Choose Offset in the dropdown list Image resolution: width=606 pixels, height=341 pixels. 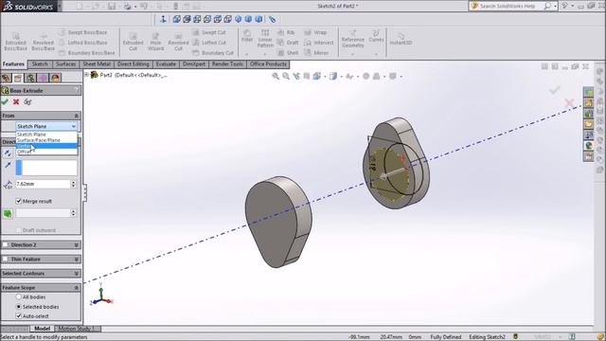click(x=46, y=152)
